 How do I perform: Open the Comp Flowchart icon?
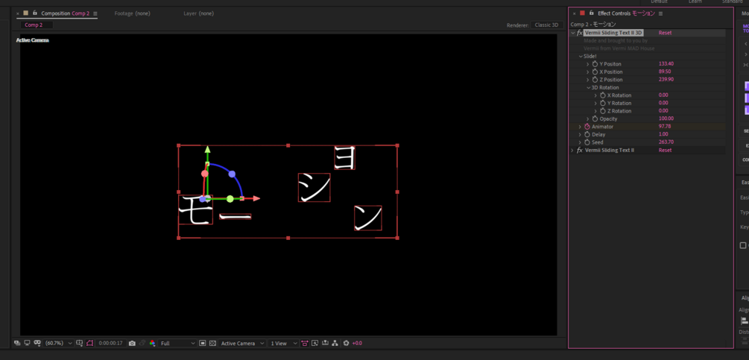click(335, 344)
